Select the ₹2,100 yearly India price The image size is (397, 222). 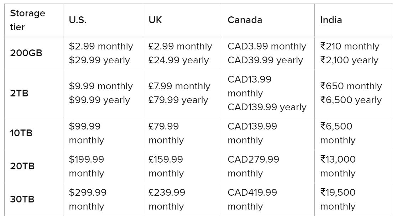pos(349,60)
